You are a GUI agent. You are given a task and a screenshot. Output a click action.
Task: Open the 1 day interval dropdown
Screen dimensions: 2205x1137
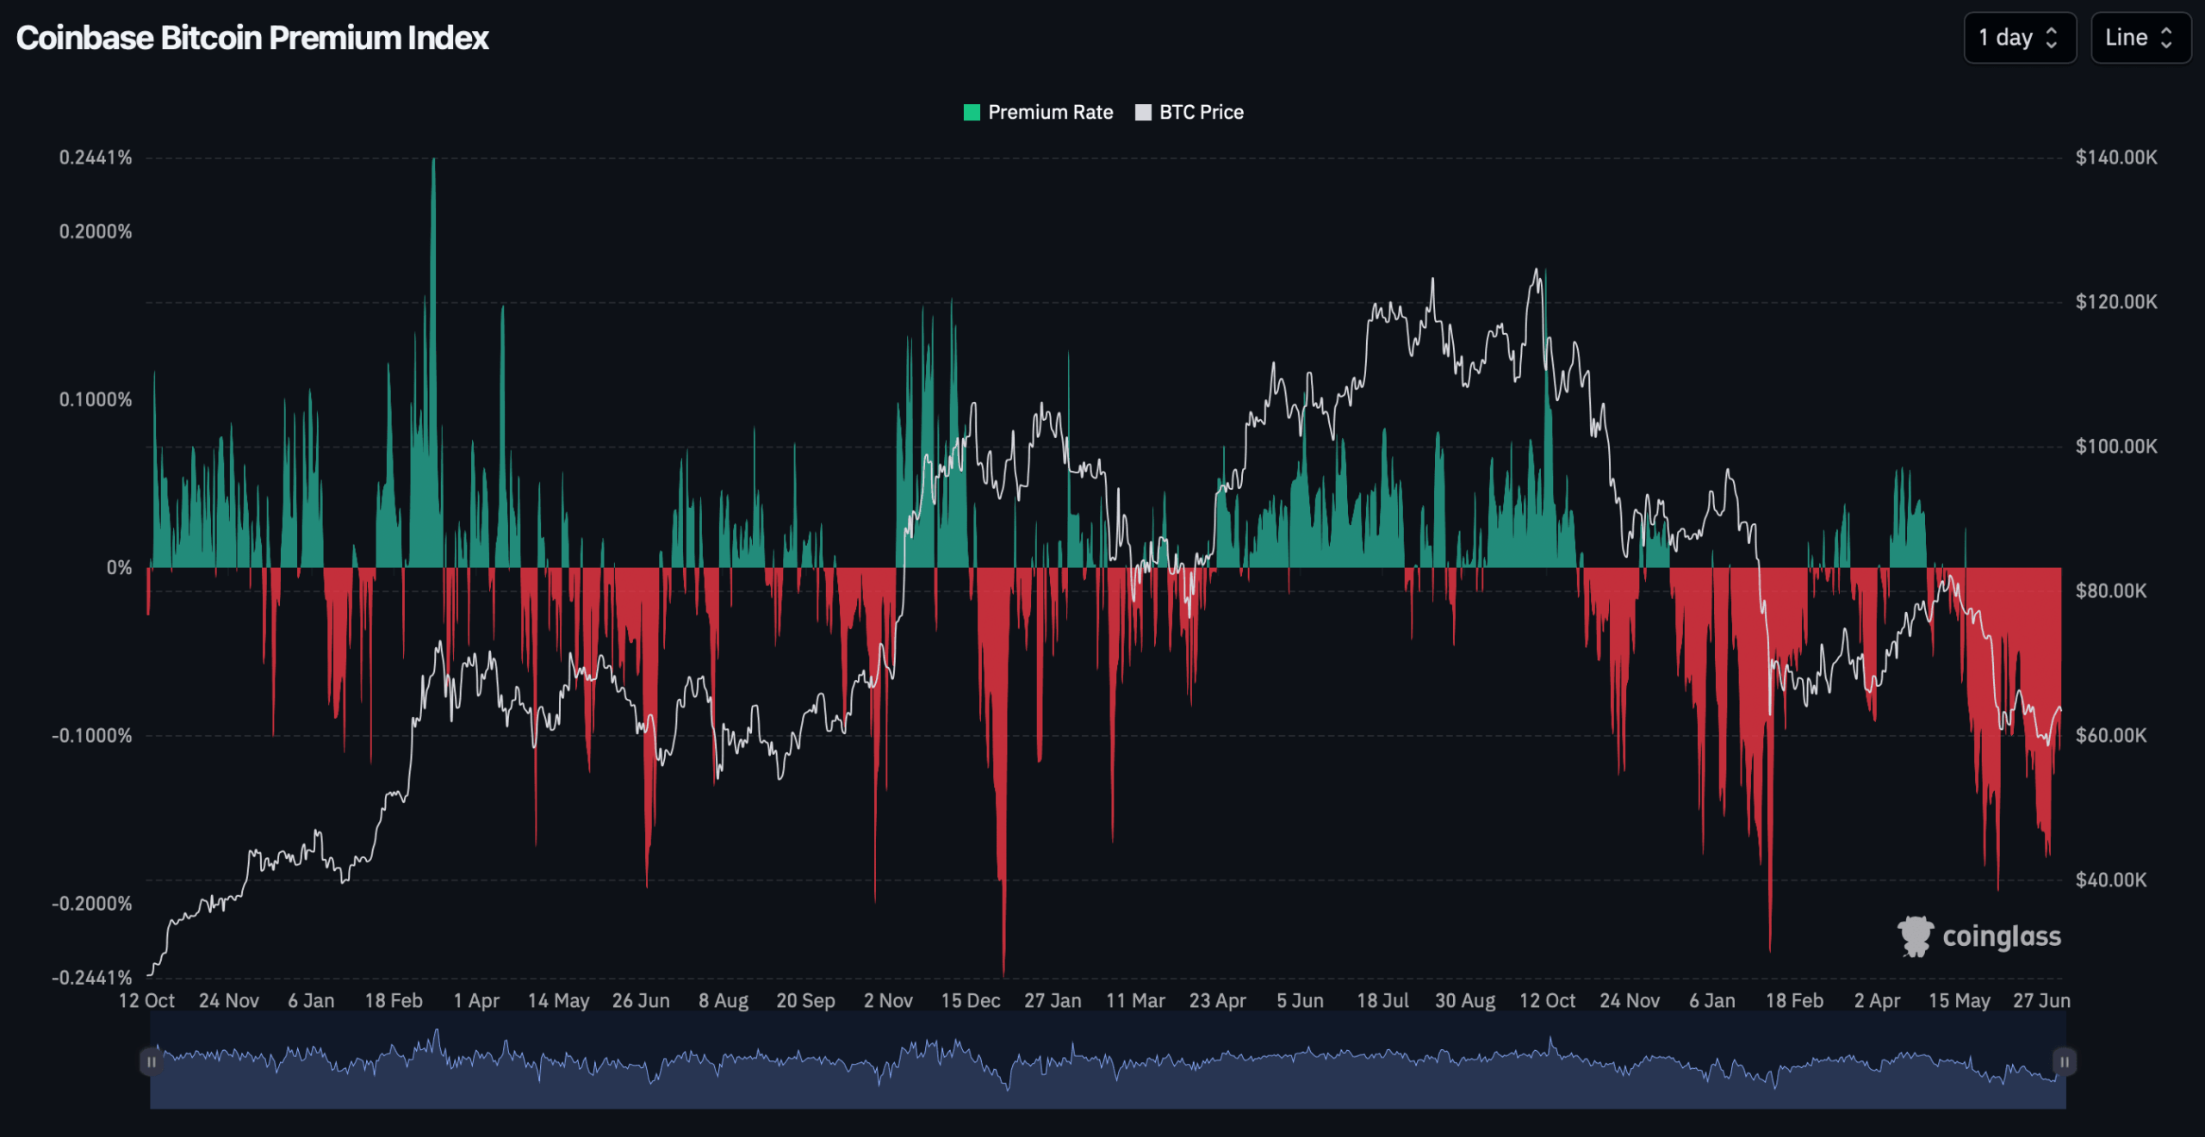click(2019, 38)
